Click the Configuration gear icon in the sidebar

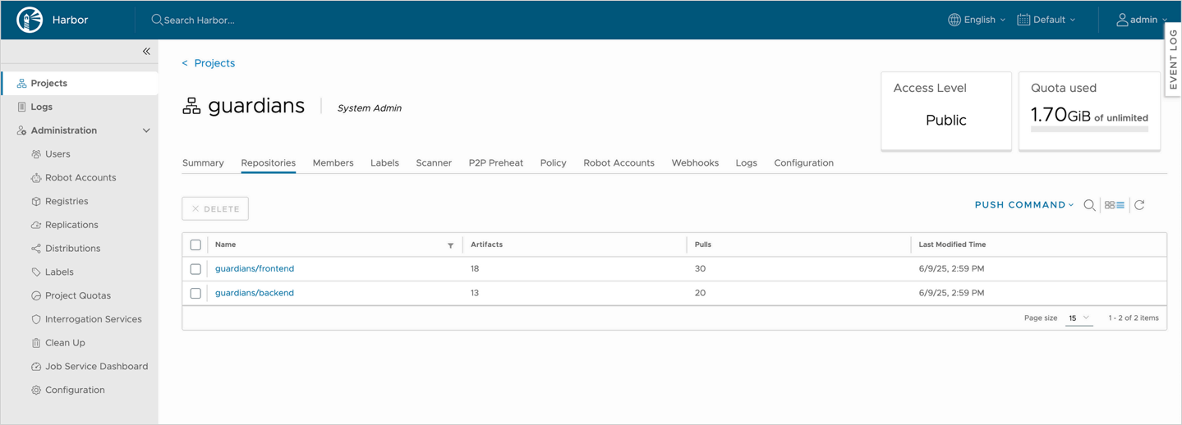coord(36,391)
